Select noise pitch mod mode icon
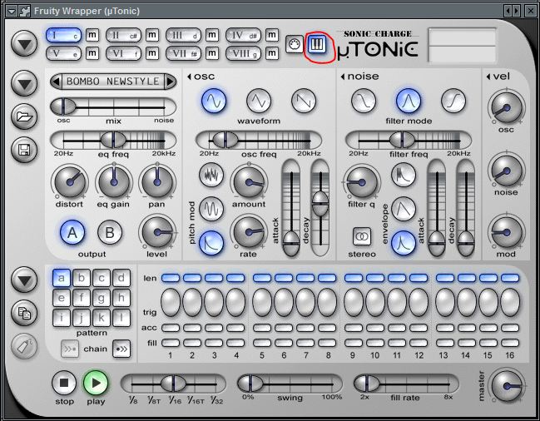 point(211,175)
